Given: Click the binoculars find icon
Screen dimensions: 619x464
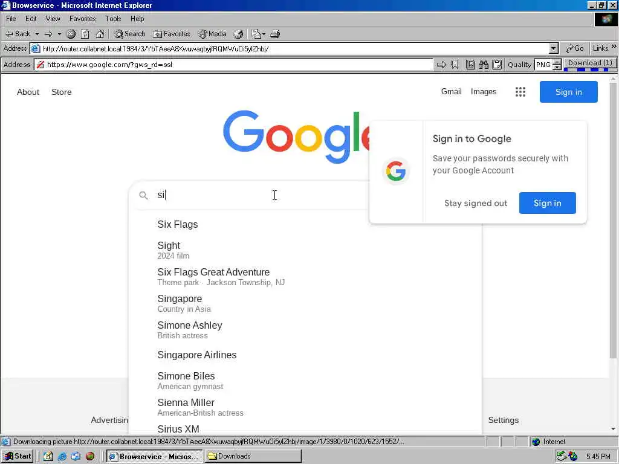Looking at the screenshot, I should 484,65.
